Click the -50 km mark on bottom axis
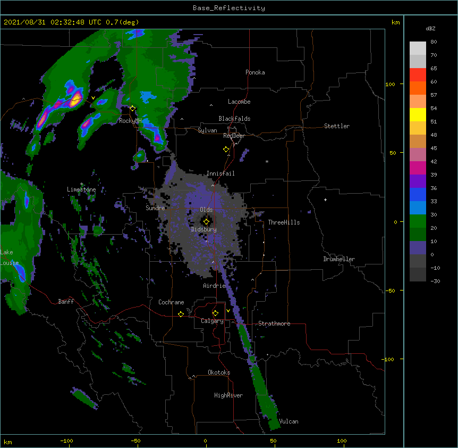Image resolution: width=458 pixels, height=448 pixels. tap(135, 441)
